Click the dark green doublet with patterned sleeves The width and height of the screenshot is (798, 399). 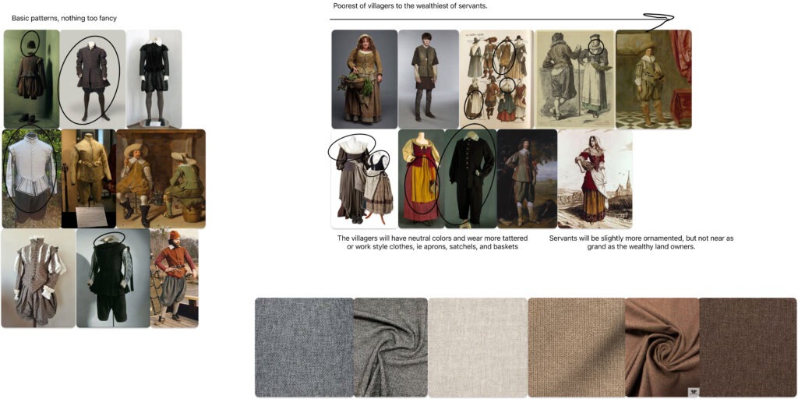(113, 278)
